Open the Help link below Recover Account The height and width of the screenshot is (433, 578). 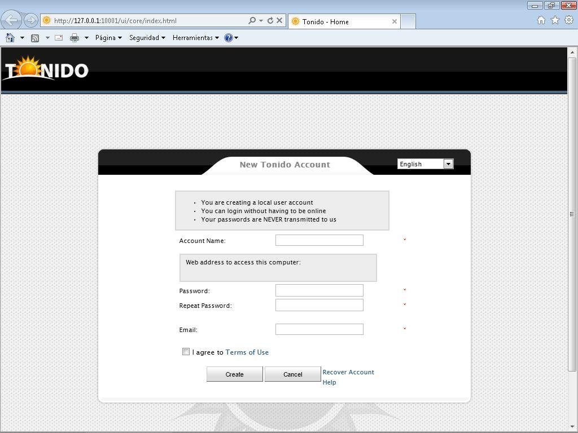(x=330, y=382)
